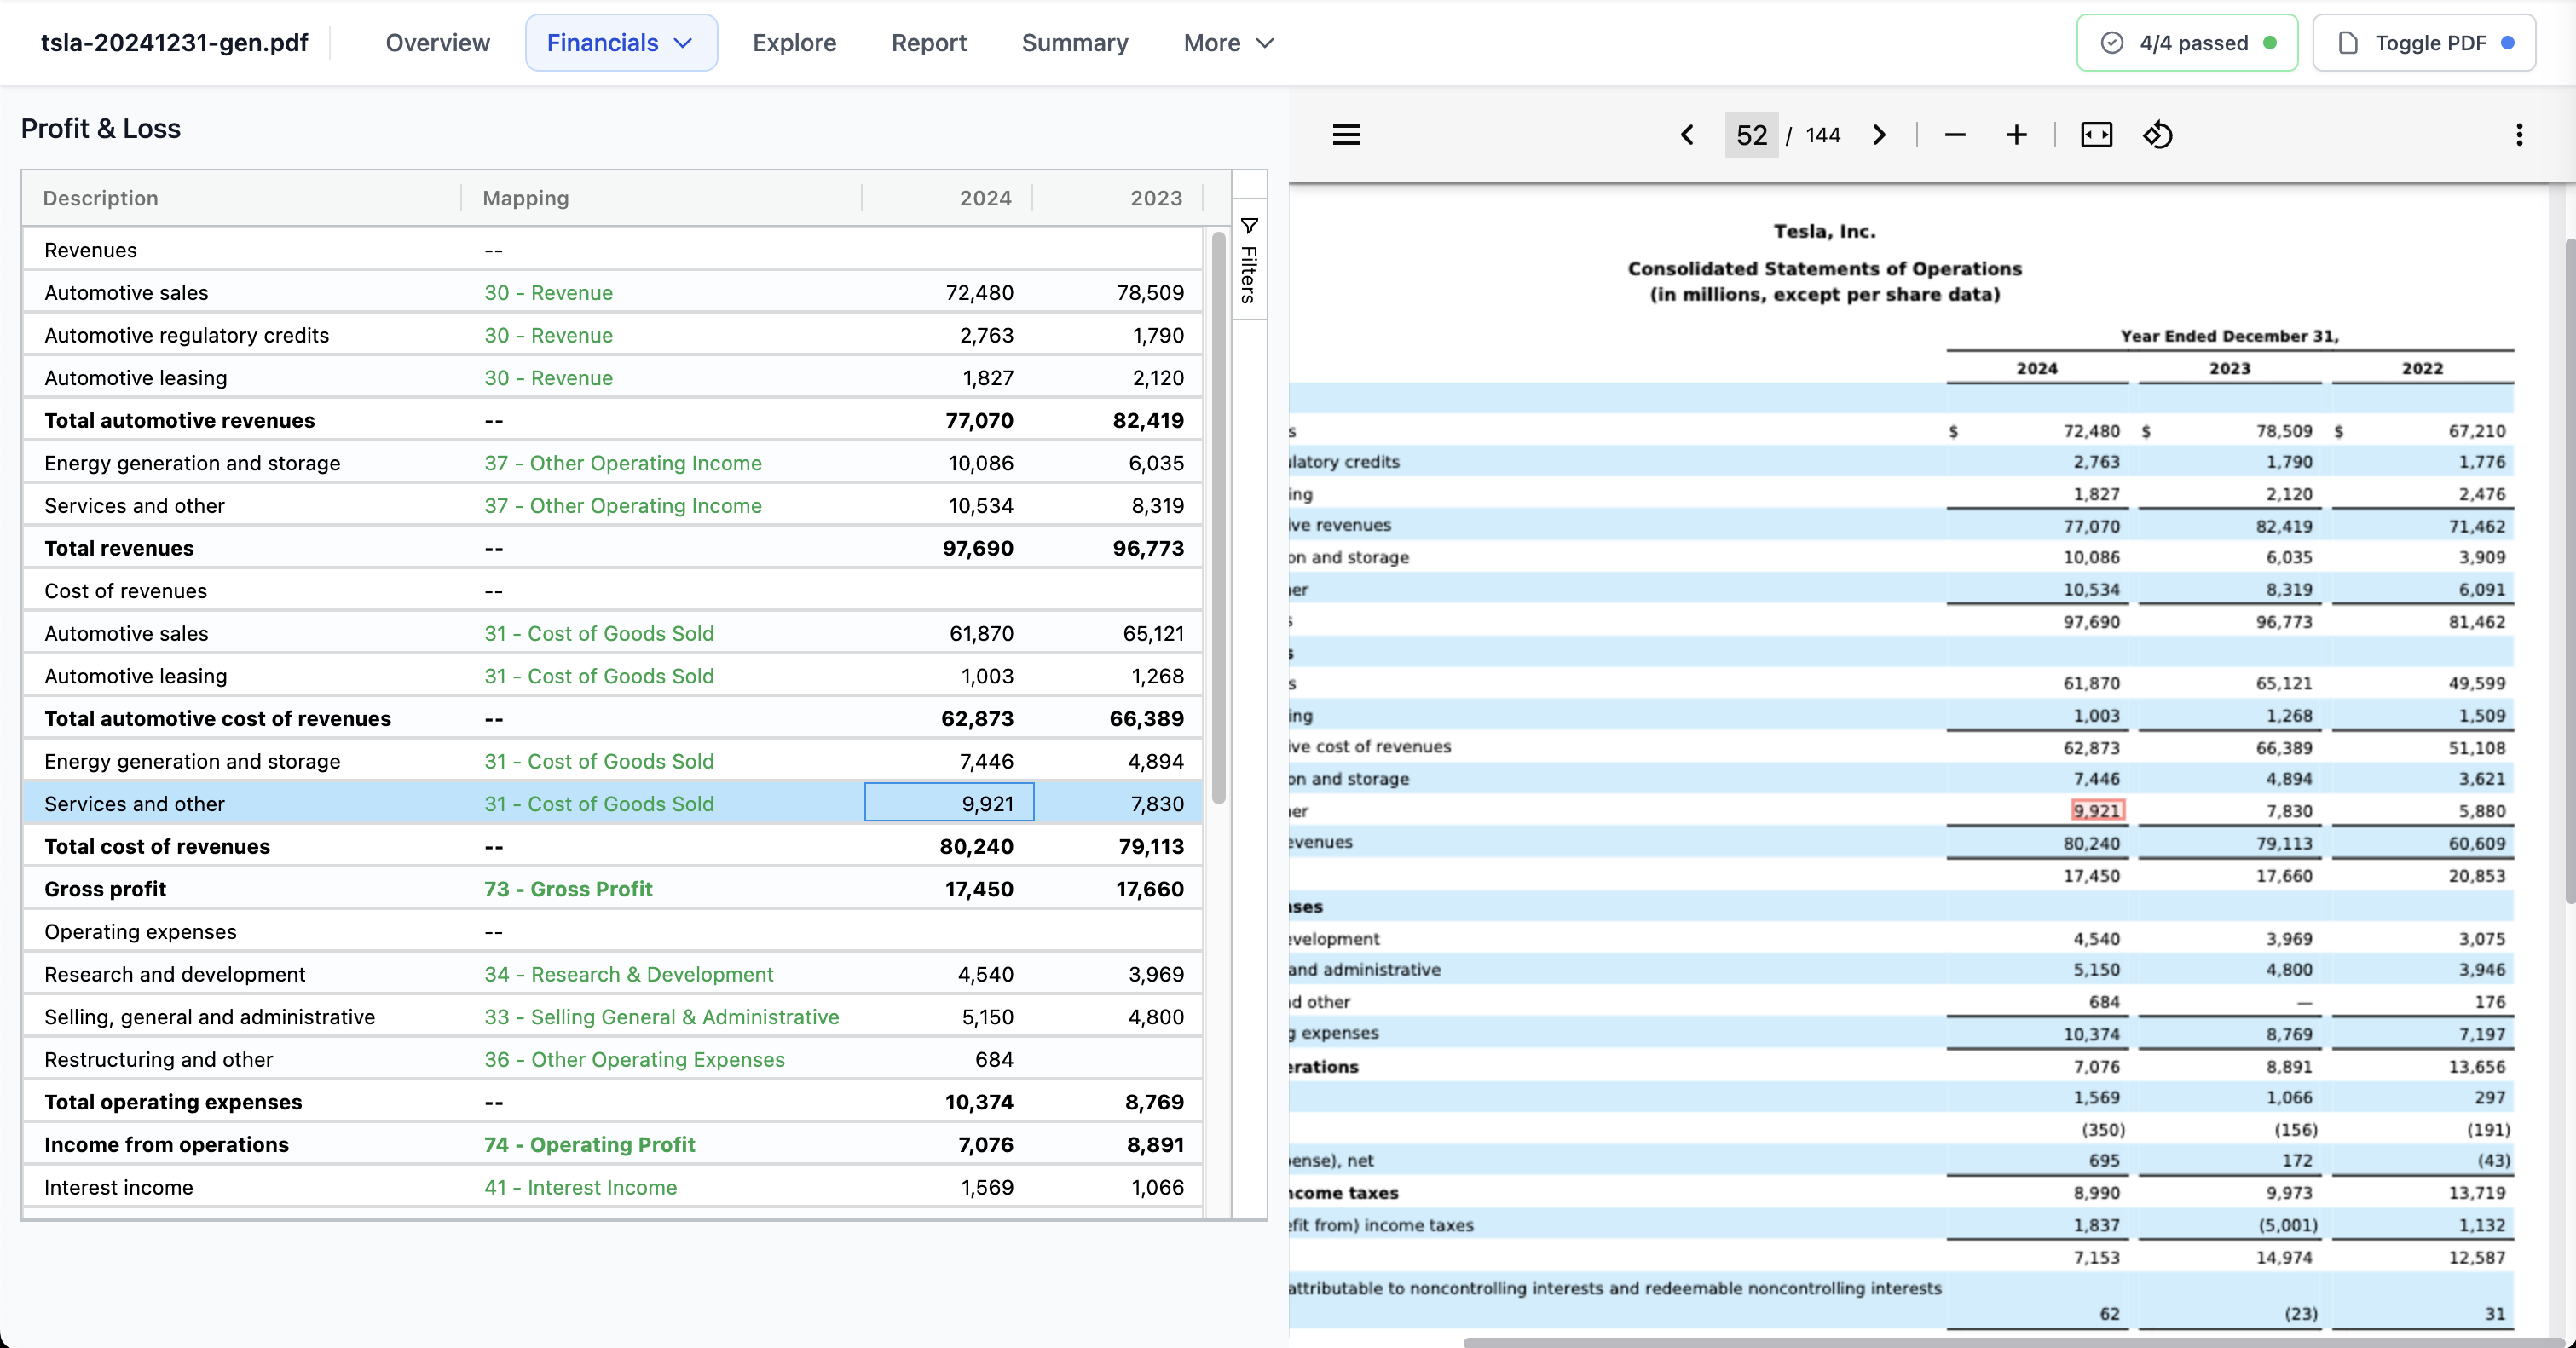
Task: Open the PDF sidebar hamburger menu
Action: [1346, 135]
